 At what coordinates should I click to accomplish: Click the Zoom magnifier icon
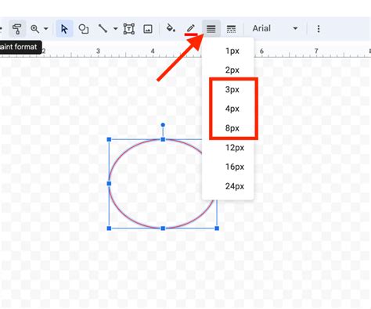coord(34,29)
